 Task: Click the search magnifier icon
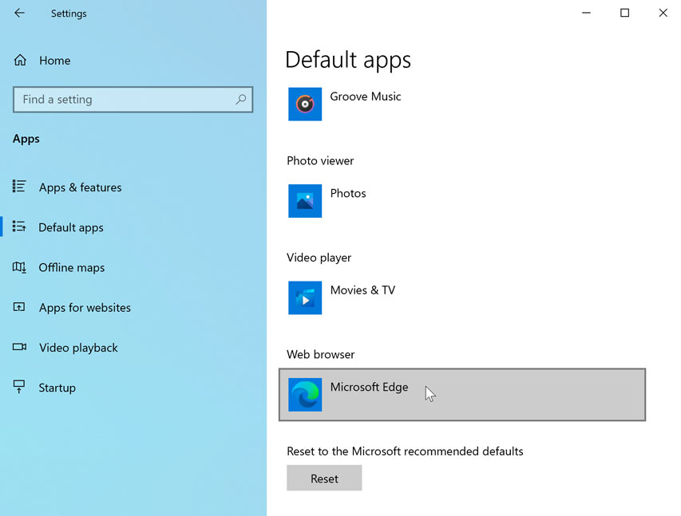coord(240,100)
